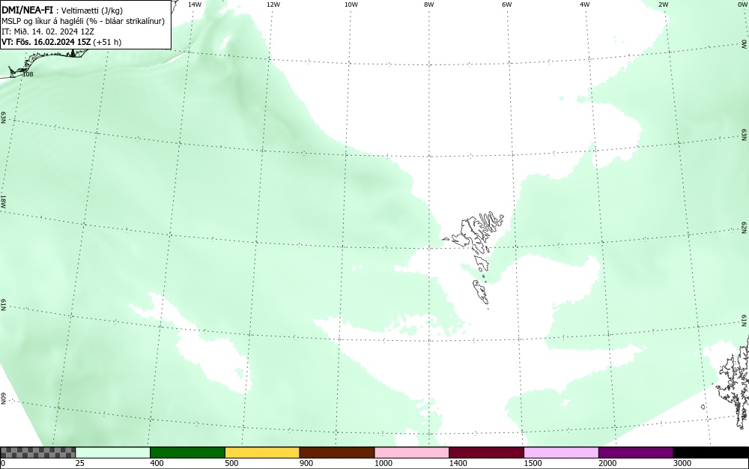This screenshot has width=749, height=469.
Task: Click the brown 900–1000 legend swatch
Action: pyautogui.click(x=337, y=453)
